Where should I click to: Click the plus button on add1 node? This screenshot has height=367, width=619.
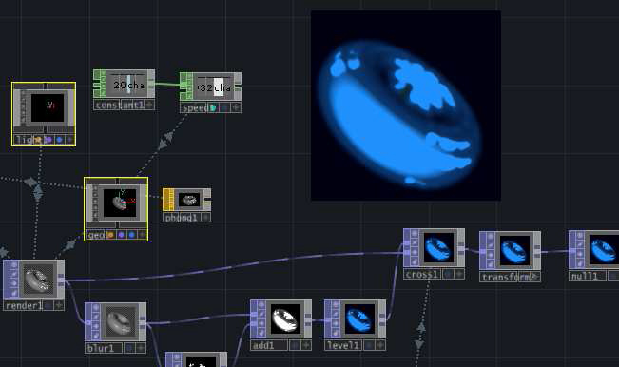click(306, 346)
